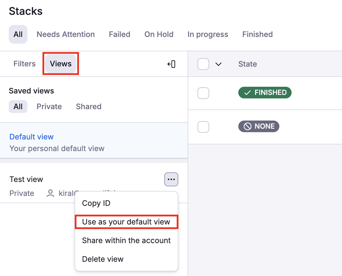Open the Default view
Image resolution: width=342 pixels, height=276 pixels.
(31, 137)
